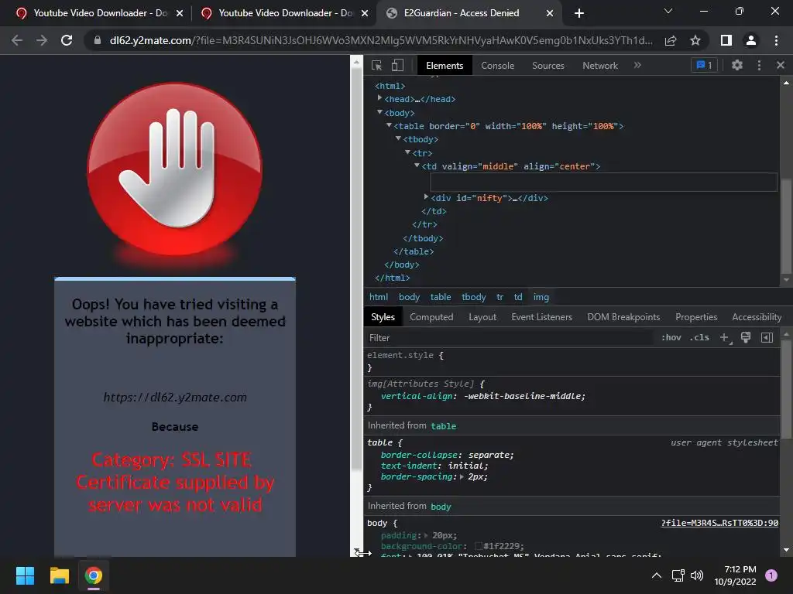Screen dimensions: 793x594
Task: Open issues counter badge
Action: point(704,65)
